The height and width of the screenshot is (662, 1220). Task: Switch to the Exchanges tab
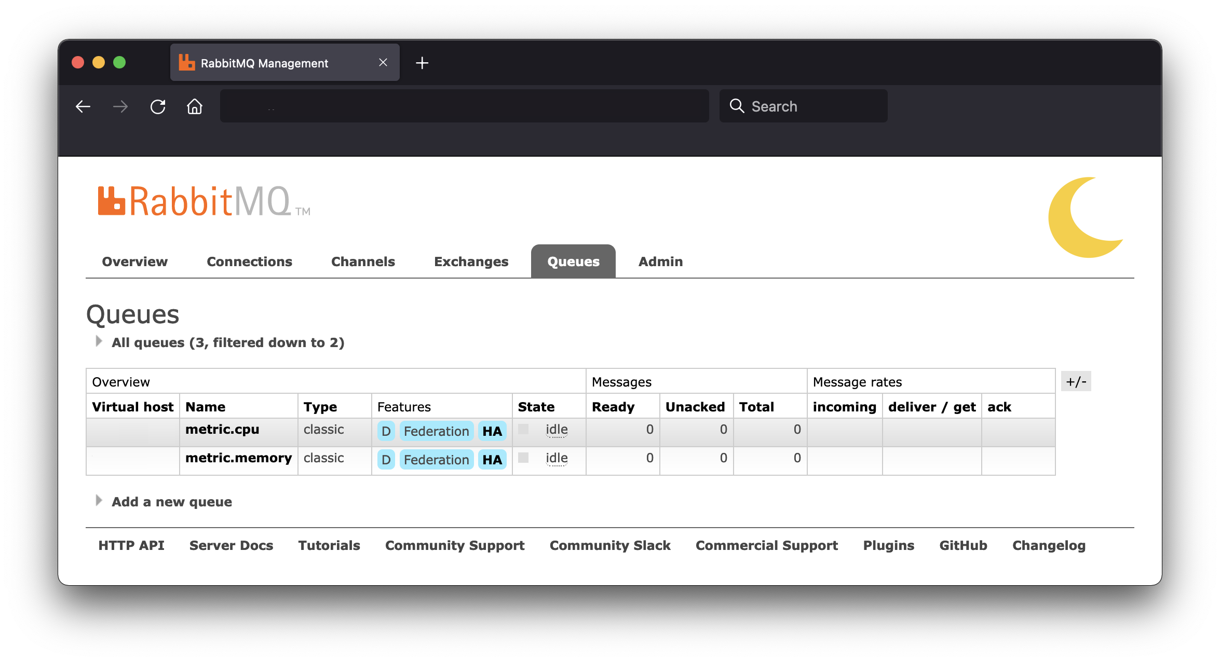(471, 261)
